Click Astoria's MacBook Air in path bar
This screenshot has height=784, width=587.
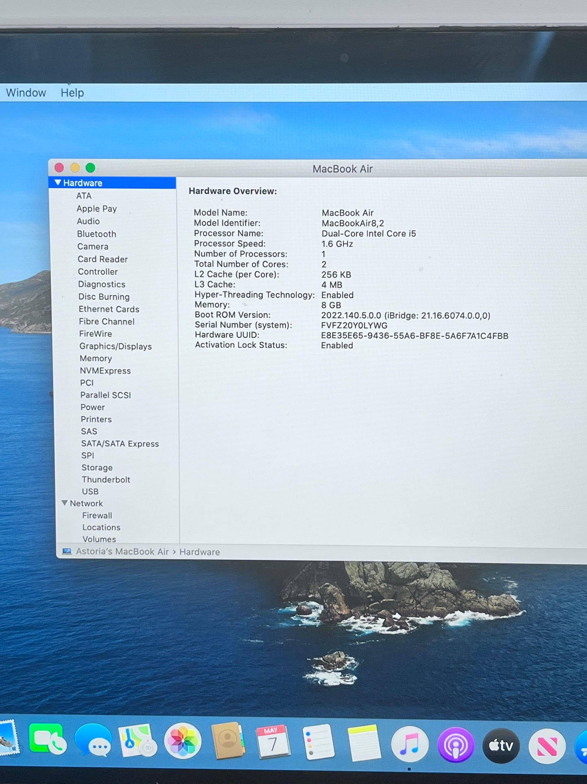tap(122, 551)
